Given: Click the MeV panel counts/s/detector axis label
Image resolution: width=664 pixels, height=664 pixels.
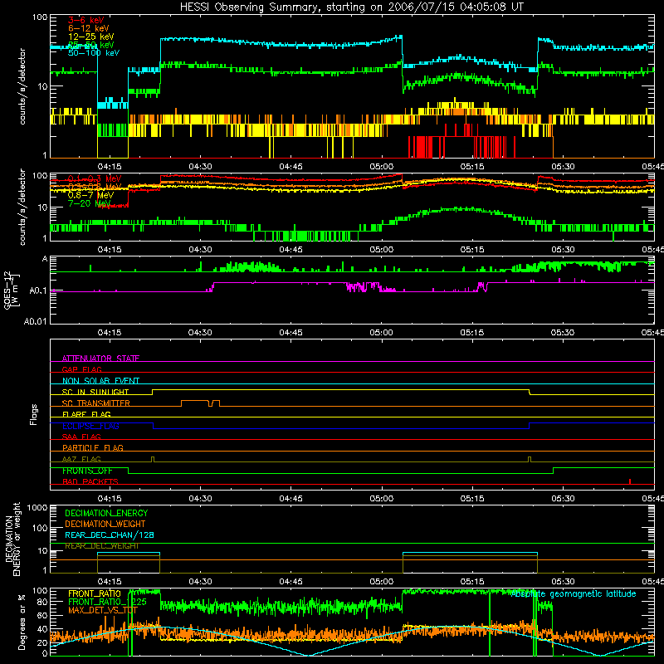Looking at the screenshot, I should click(22, 207).
